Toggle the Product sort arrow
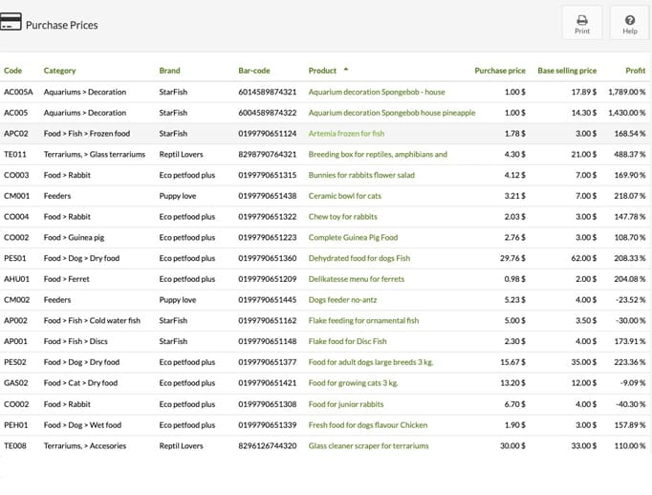The image size is (652, 495). (346, 70)
